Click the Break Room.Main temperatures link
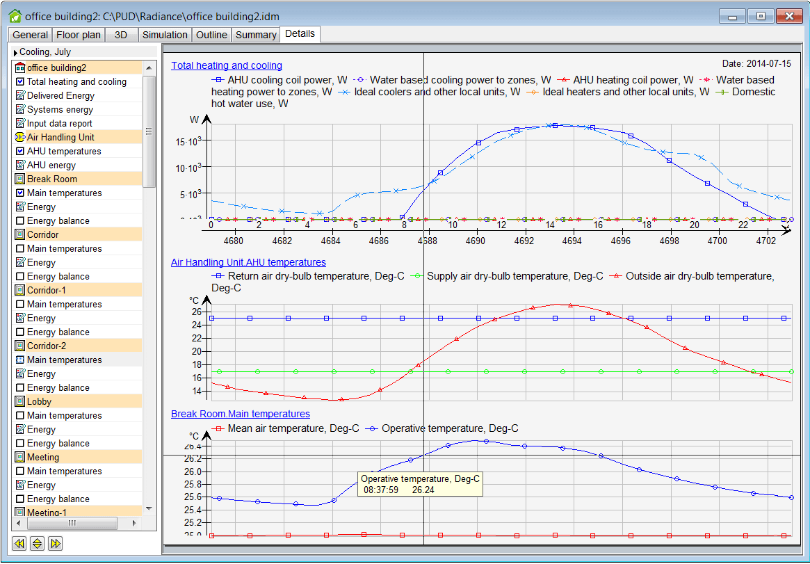Image resolution: width=810 pixels, height=564 pixels. click(x=240, y=414)
